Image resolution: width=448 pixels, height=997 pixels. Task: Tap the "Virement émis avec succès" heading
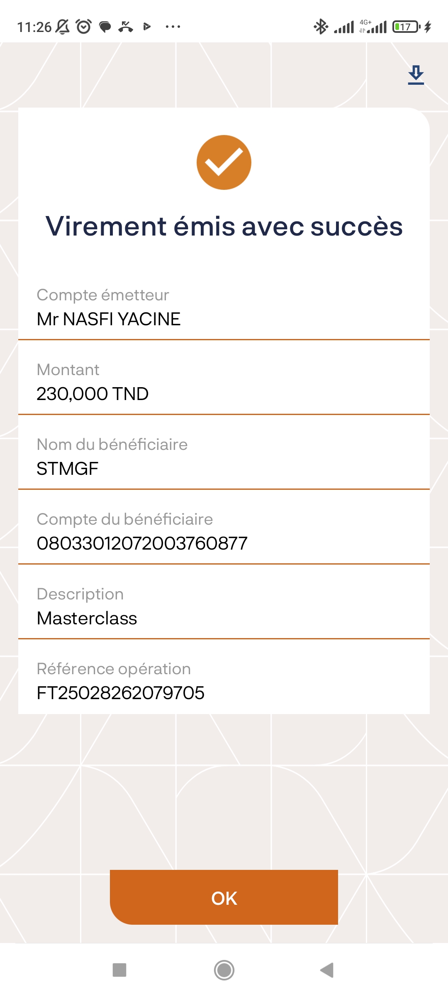tap(224, 226)
